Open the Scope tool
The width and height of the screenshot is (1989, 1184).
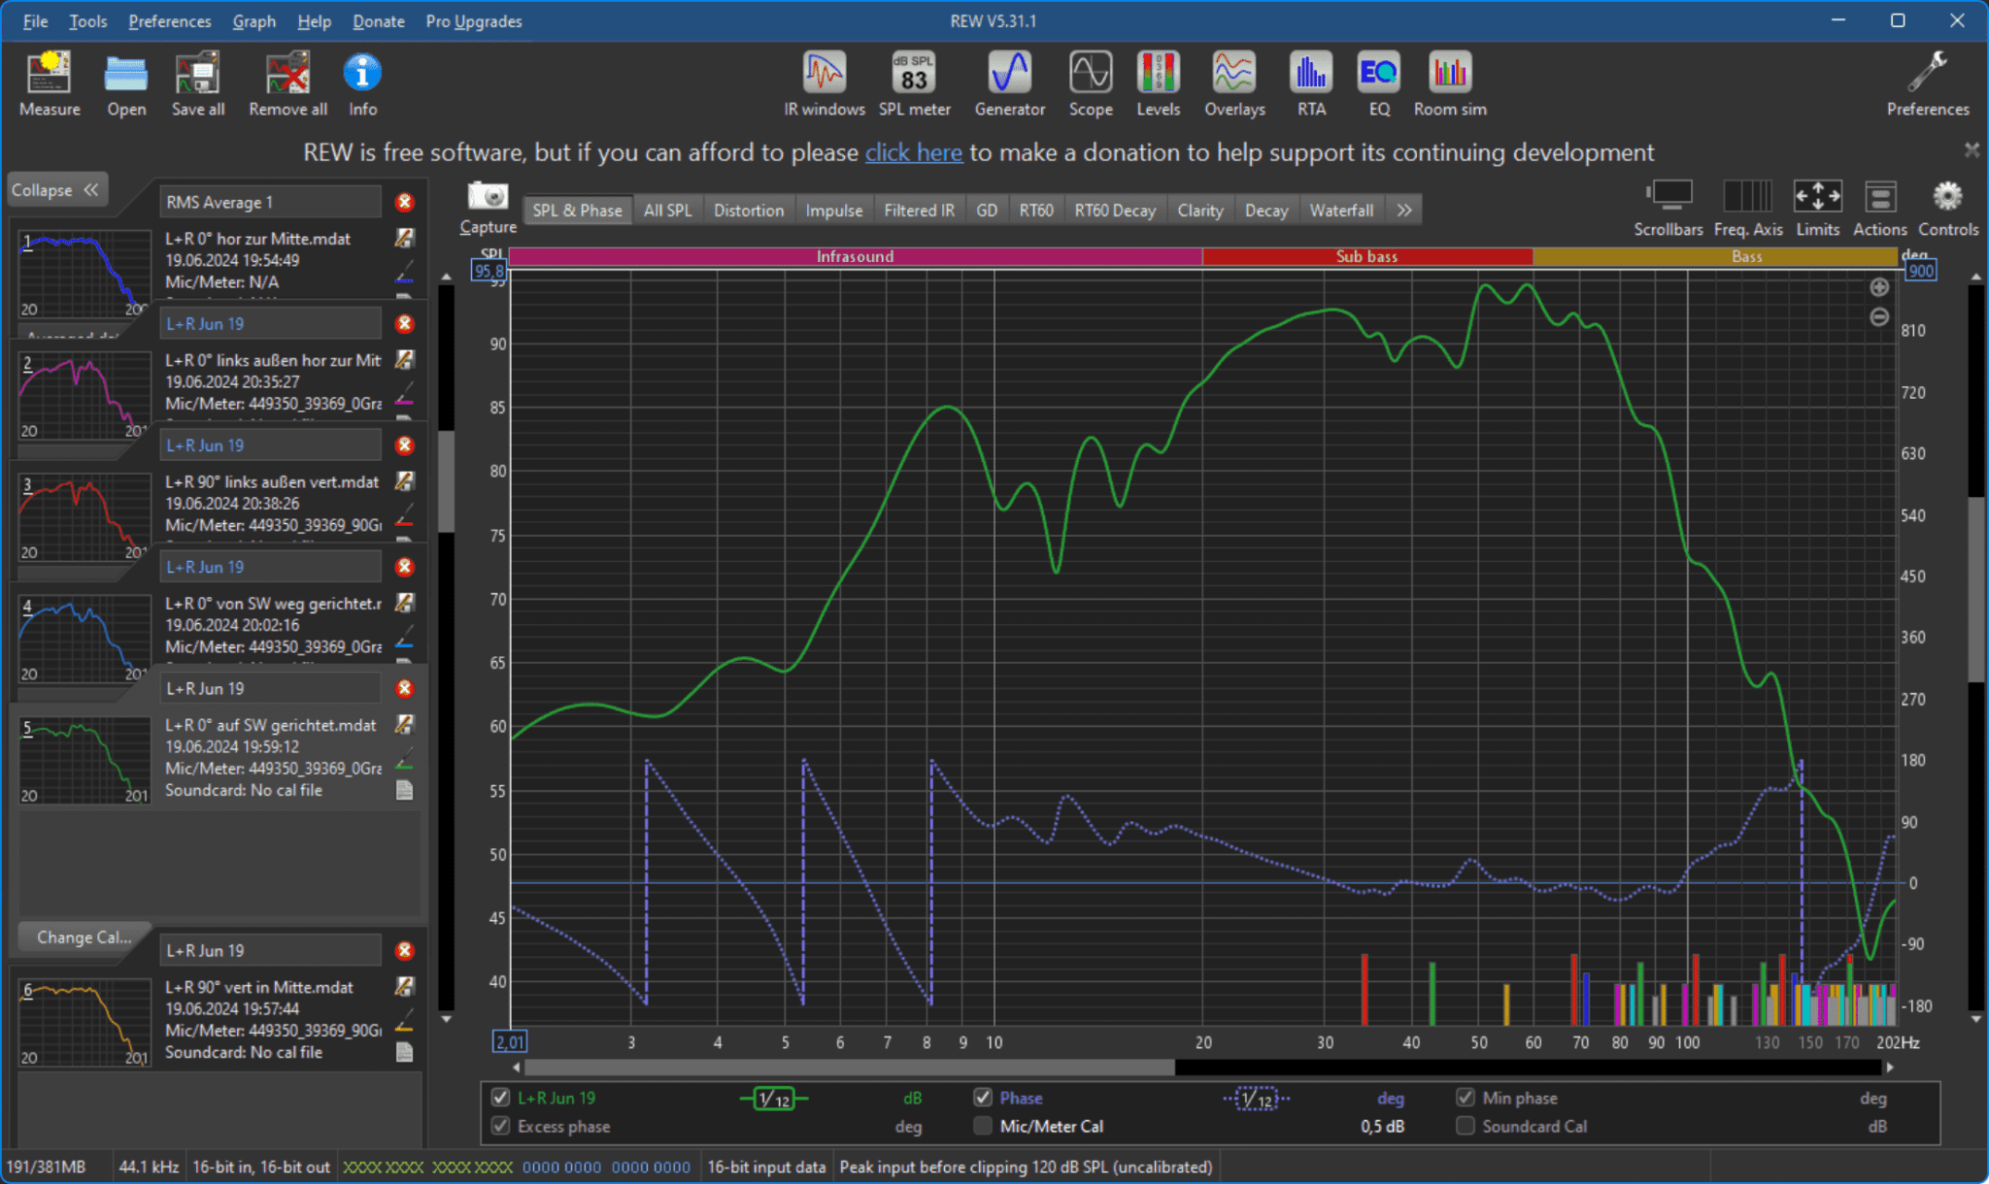pyautogui.click(x=1091, y=83)
